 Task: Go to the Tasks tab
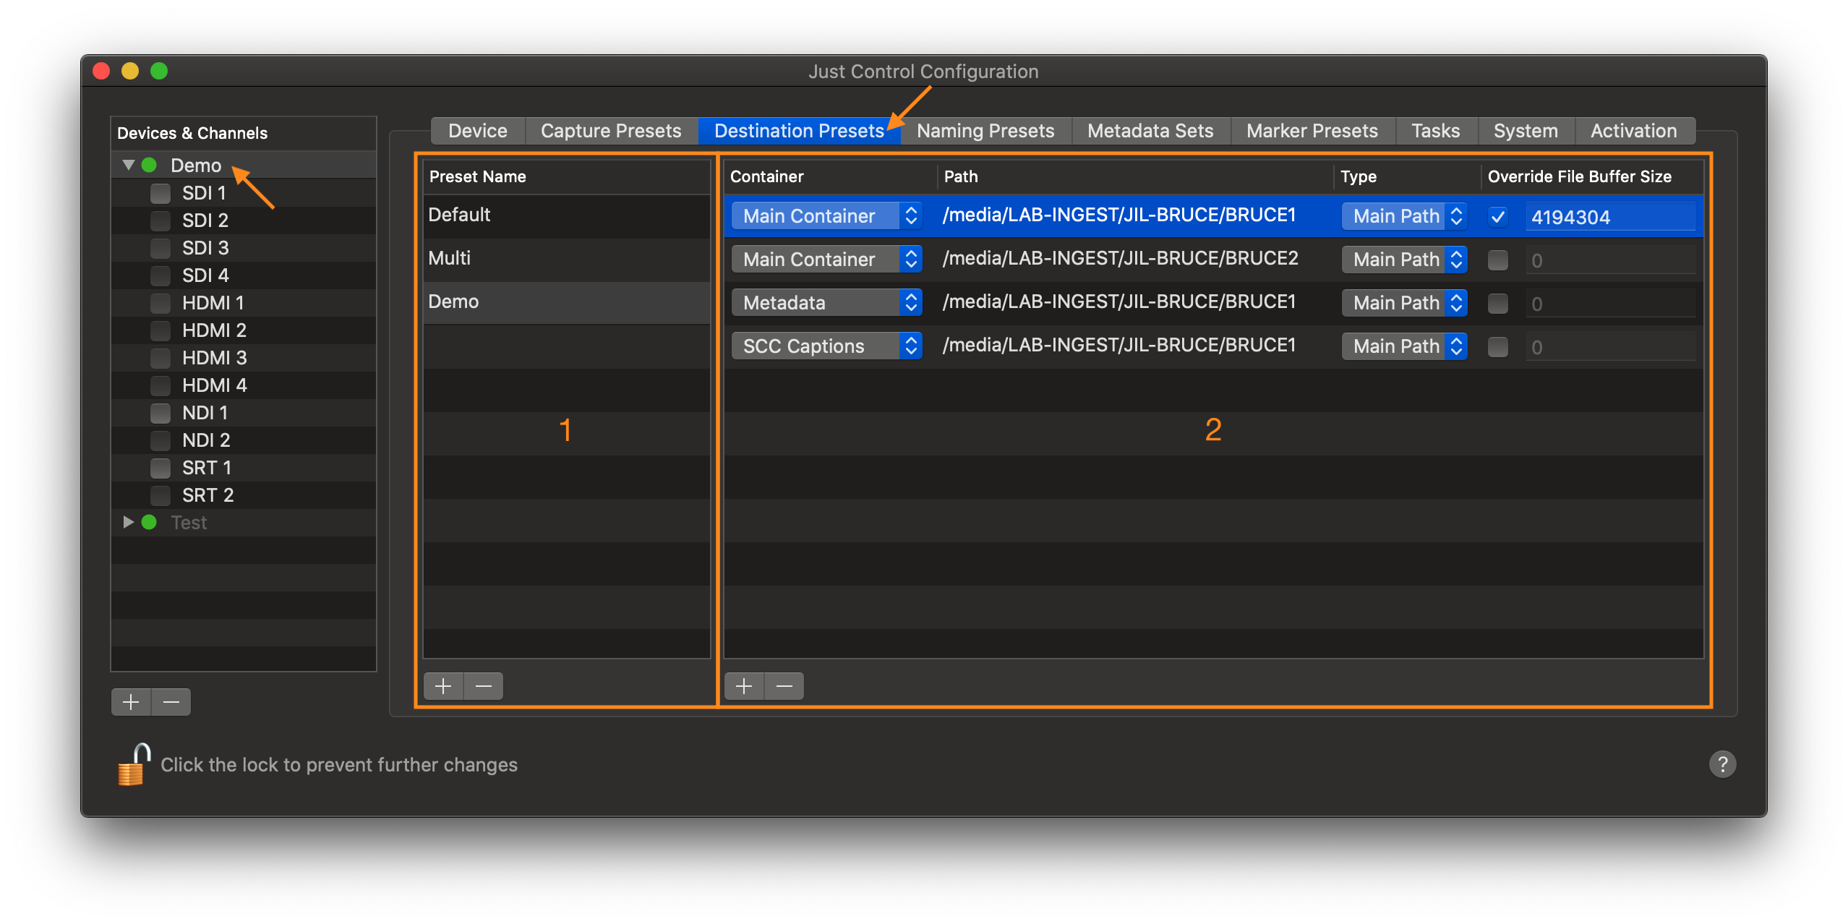point(1435,131)
